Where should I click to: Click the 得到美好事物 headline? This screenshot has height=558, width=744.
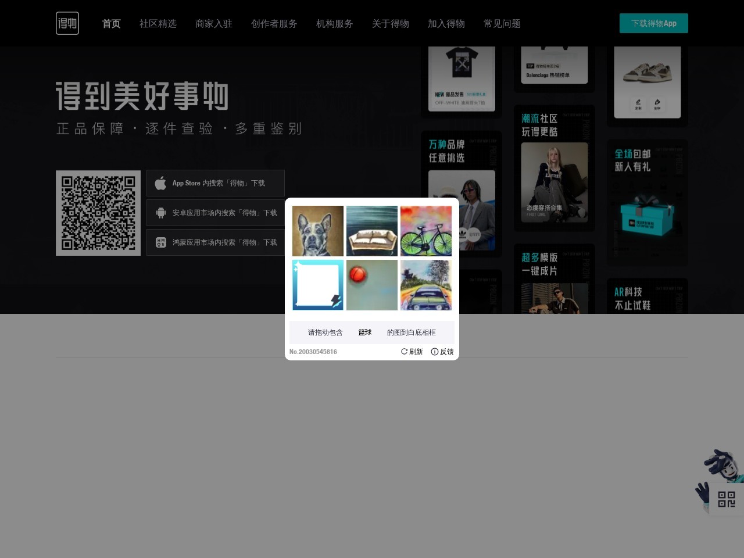(142, 96)
